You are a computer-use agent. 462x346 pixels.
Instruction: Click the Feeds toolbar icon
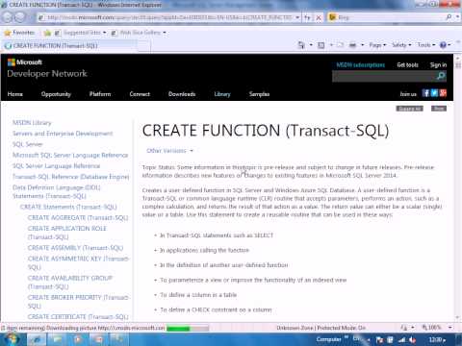click(321, 45)
